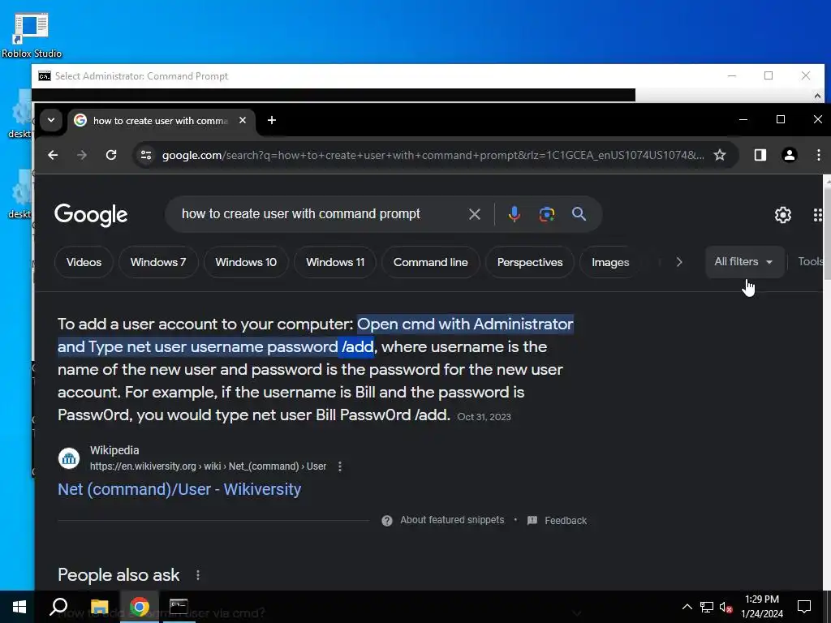Select the Windows 11 filter chip
831x623 pixels.
(x=335, y=262)
